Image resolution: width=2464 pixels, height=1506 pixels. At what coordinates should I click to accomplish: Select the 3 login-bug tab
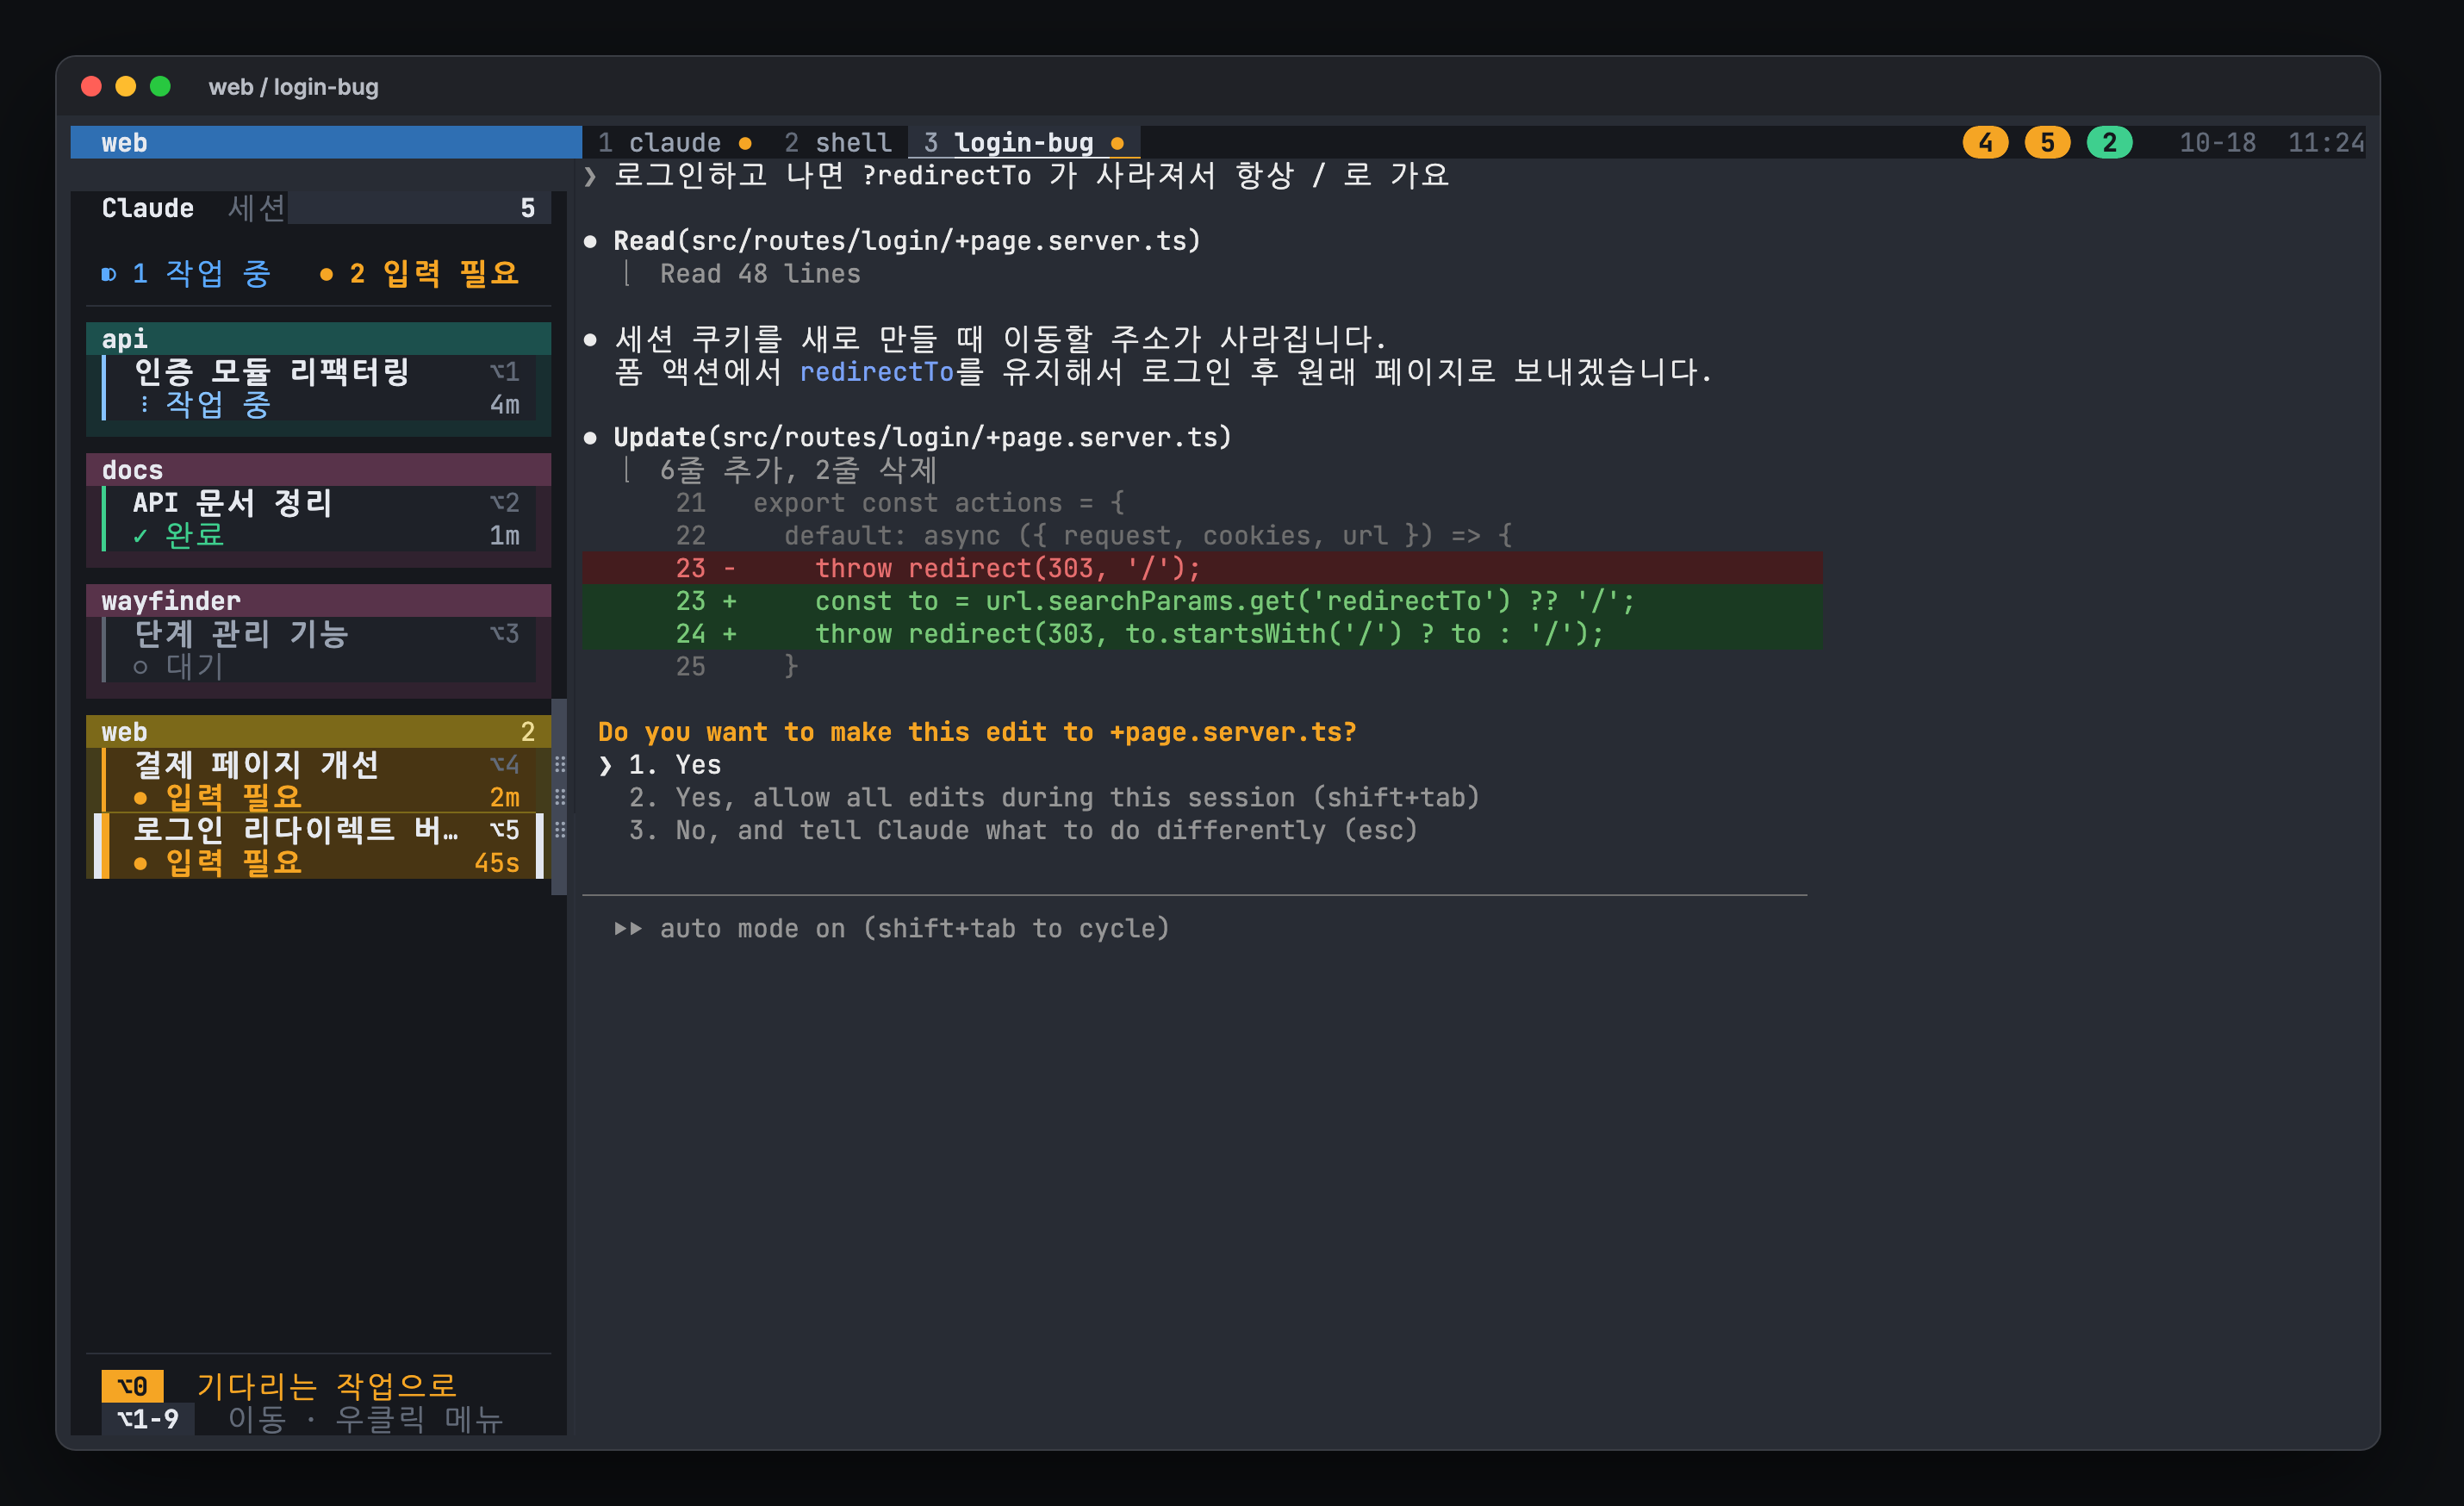[x=1024, y=143]
